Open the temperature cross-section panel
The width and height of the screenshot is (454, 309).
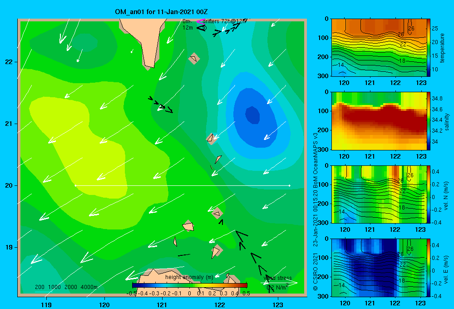379,48
